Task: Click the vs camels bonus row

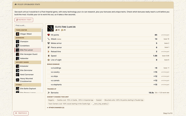Action: (x=108, y=80)
